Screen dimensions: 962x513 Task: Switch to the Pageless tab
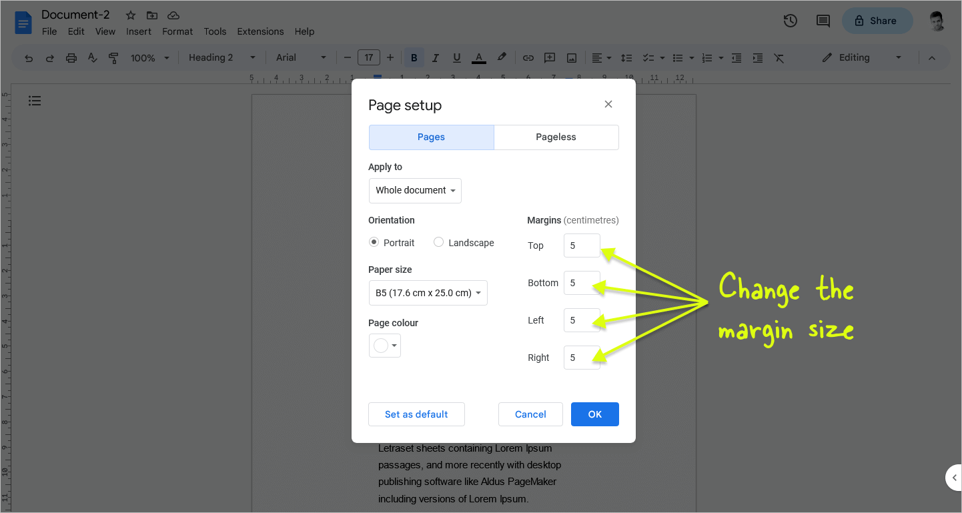(x=556, y=137)
